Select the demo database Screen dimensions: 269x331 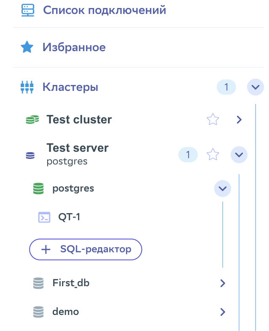(x=66, y=312)
